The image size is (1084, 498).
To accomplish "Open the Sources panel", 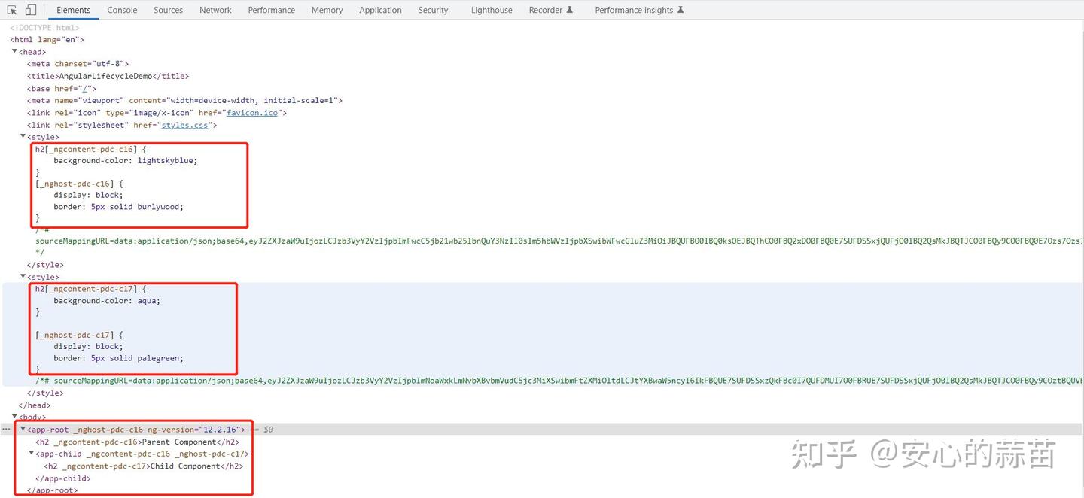I will tap(167, 10).
